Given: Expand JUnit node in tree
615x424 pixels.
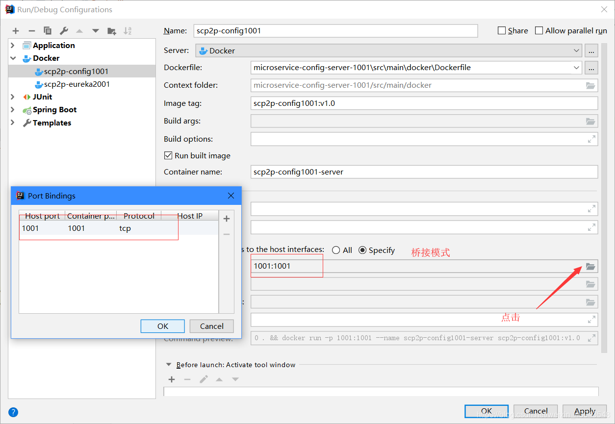Looking at the screenshot, I should click(13, 97).
